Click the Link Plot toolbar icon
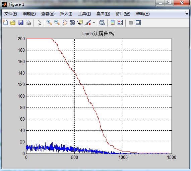 click(x=102, y=23)
